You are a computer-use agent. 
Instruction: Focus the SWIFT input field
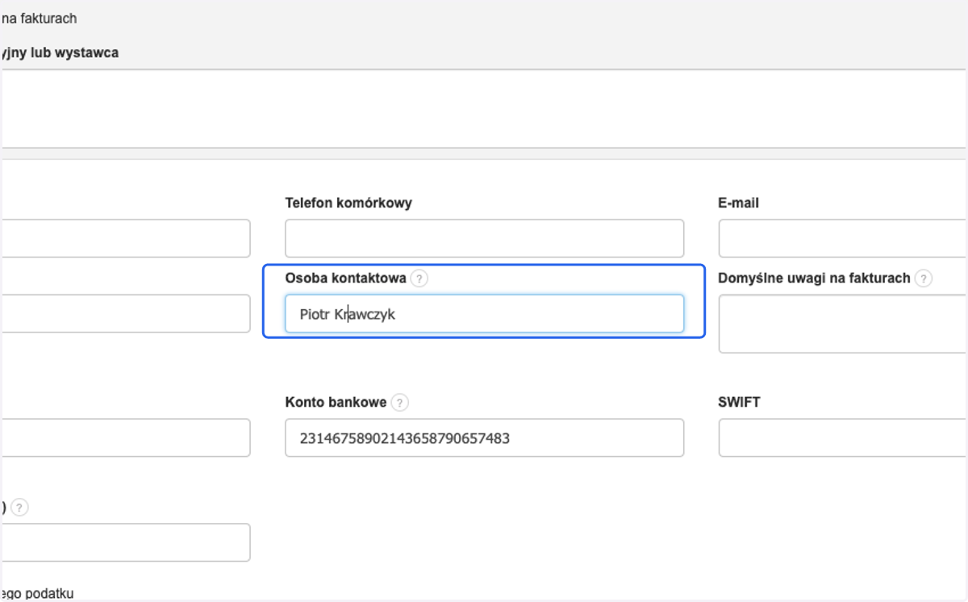(843, 438)
